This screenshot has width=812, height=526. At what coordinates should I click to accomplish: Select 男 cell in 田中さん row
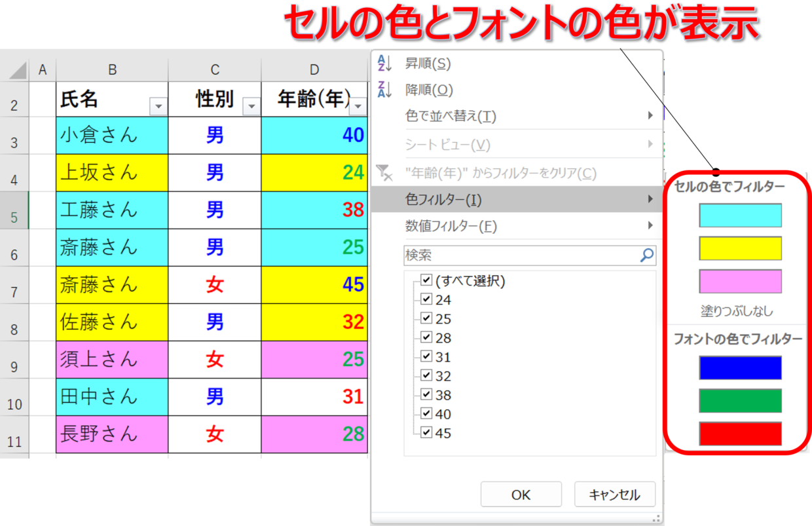(215, 397)
